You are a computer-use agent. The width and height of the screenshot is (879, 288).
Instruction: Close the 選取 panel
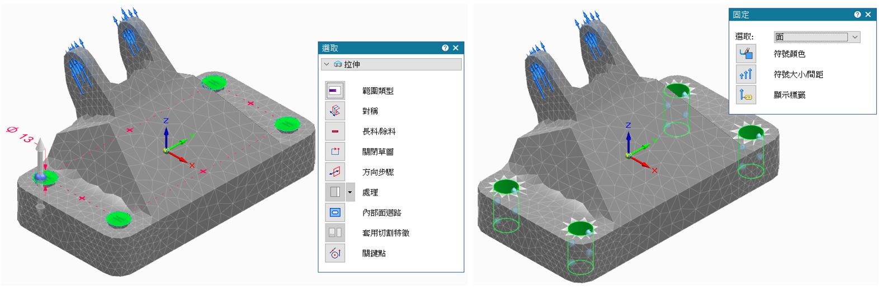point(456,48)
